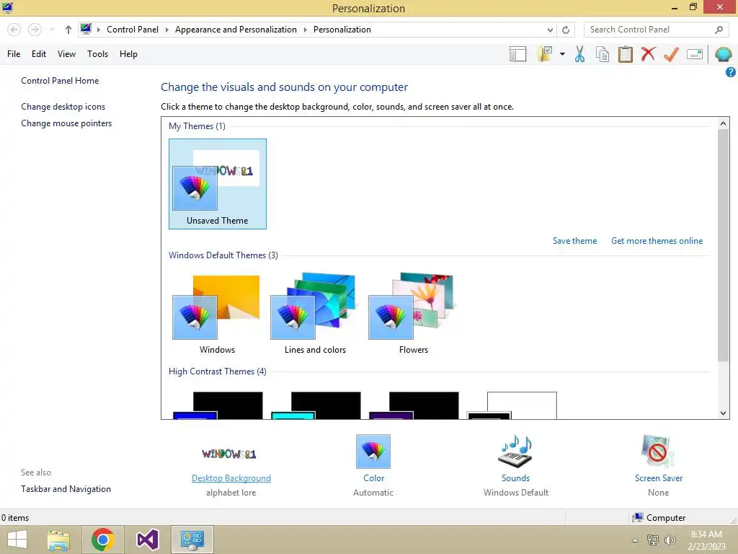Viewport: 738px width, 554px height.
Task: Open the Tools menu
Action: pos(97,53)
